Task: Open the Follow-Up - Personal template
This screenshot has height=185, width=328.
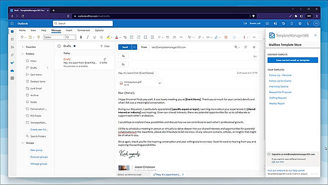Action: [x=280, y=75]
